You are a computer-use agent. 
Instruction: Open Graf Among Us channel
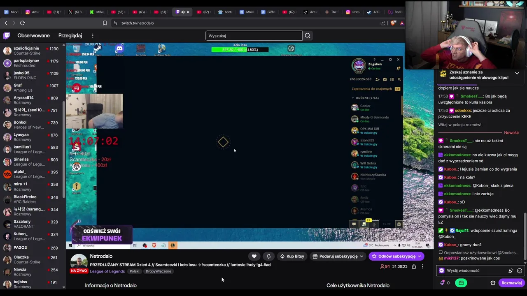click(32, 88)
